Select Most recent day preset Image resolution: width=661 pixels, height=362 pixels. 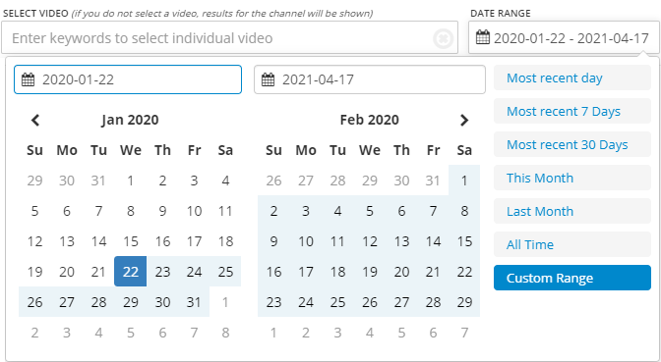pyautogui.click(x=572, y=78)
